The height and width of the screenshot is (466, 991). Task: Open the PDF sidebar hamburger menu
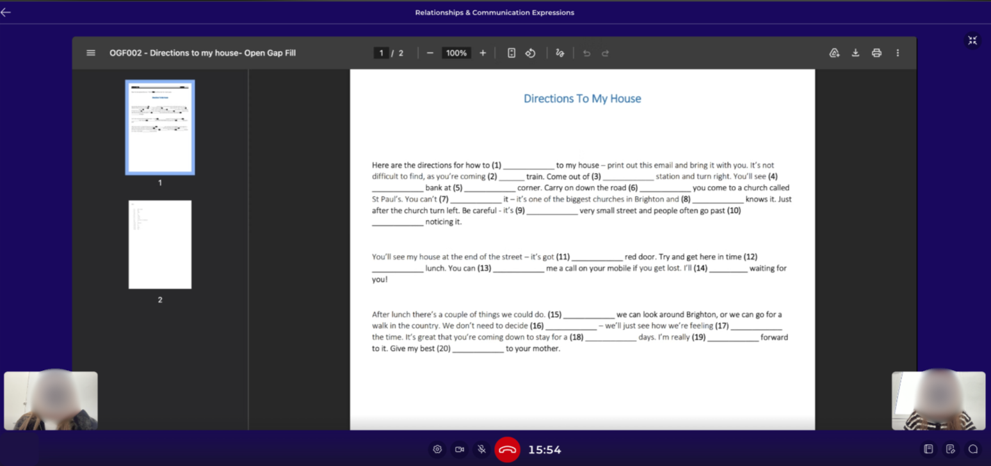click(91, 53)
